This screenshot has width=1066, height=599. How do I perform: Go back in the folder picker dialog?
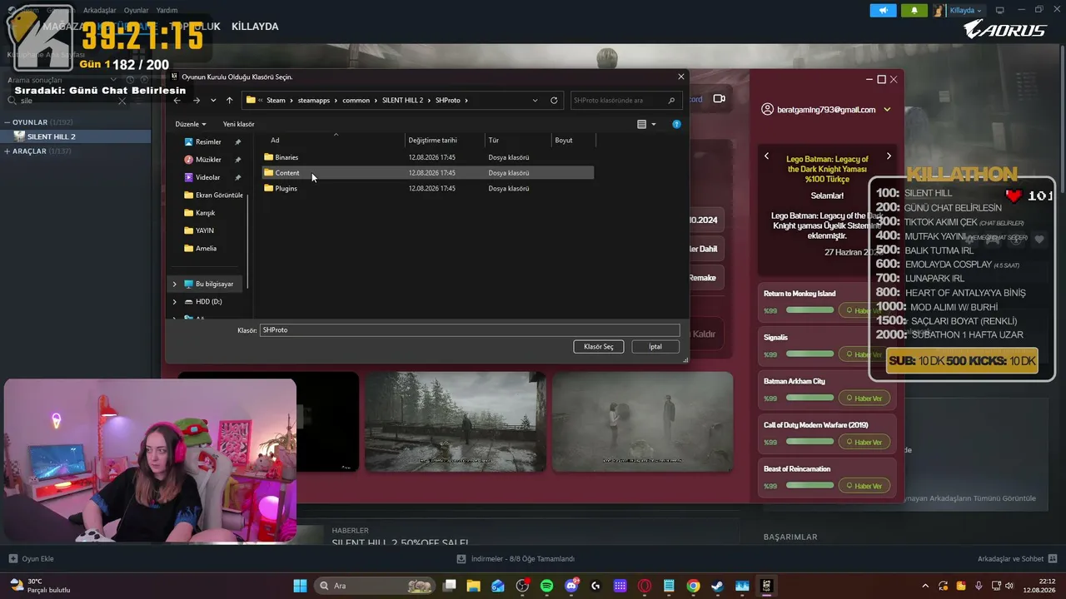[x=177, y=101]
